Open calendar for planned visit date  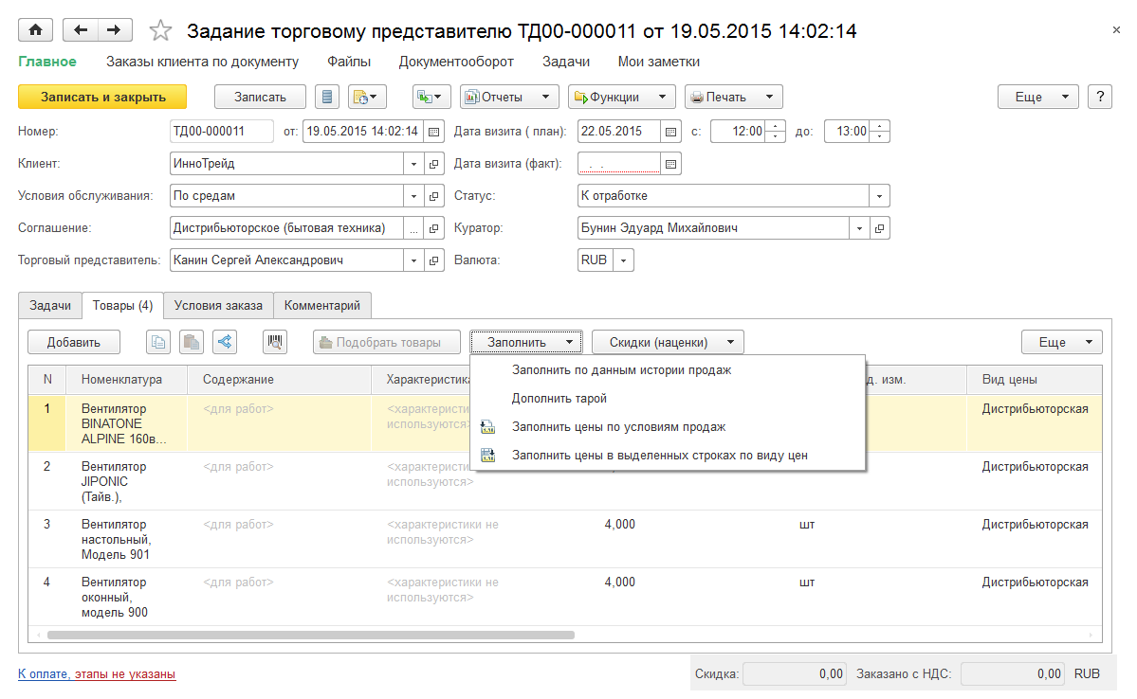[x=670, y=132]
